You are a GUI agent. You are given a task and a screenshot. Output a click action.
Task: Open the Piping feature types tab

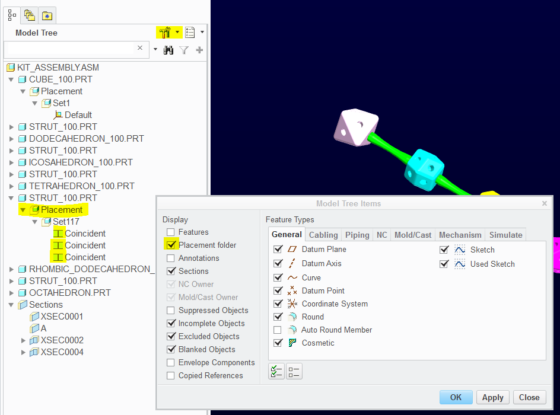(357, 235)
